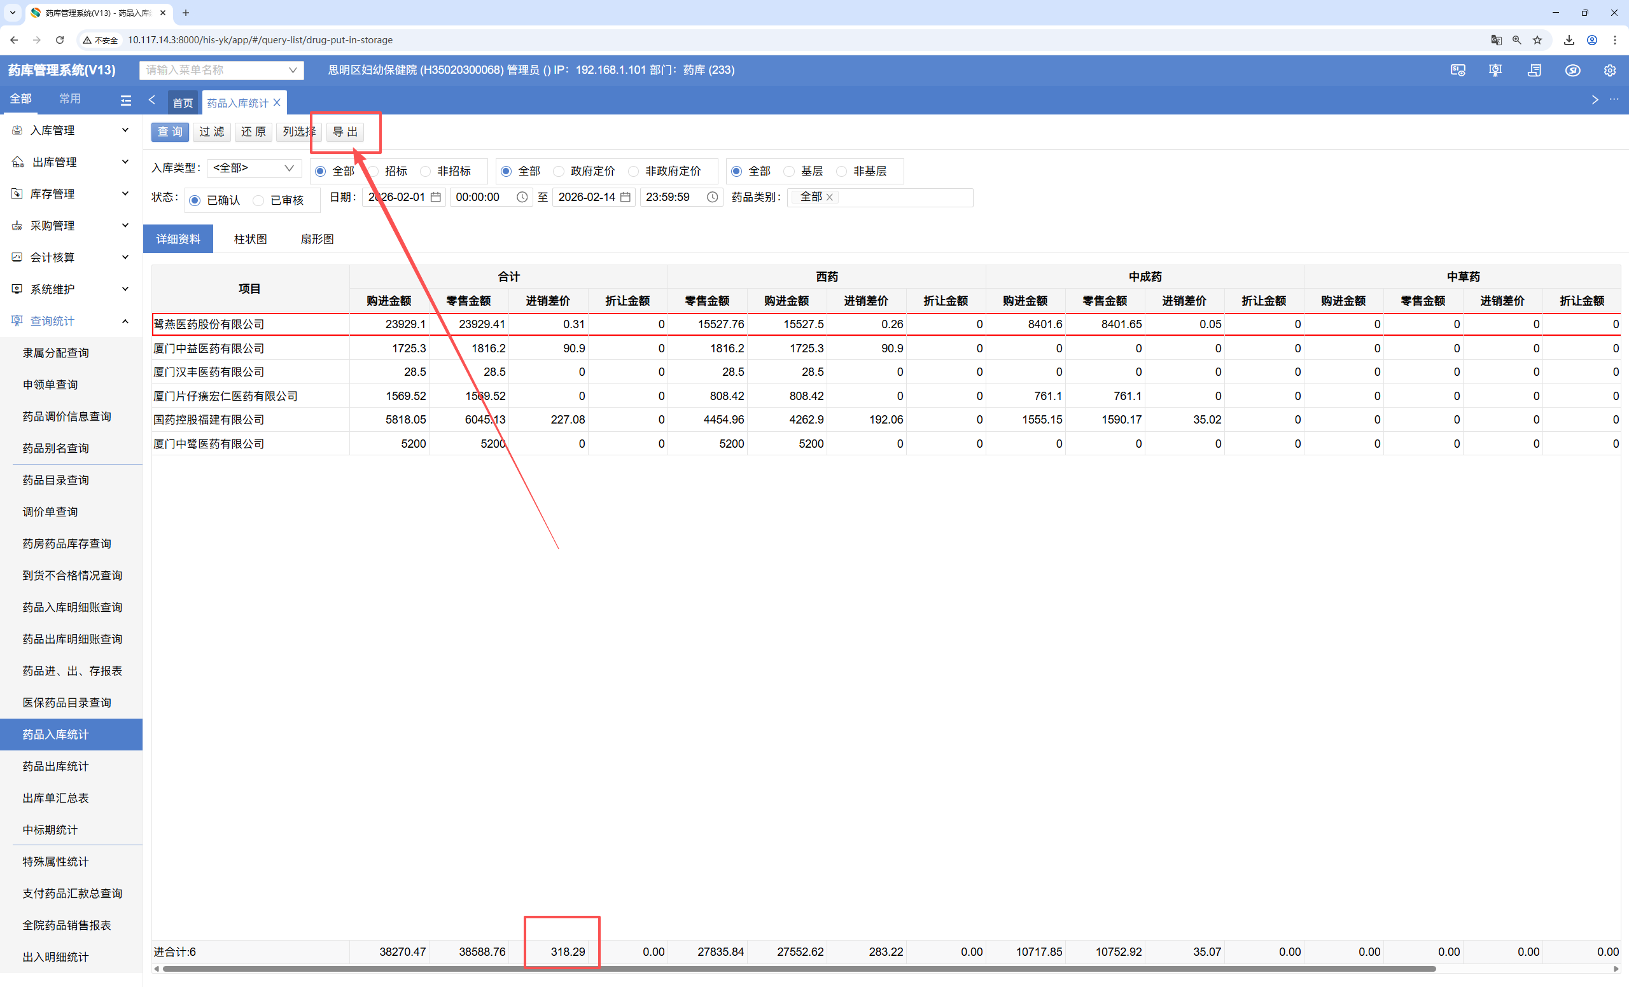
Task: Switch to the 柱状图 tab
Action: pyautogui.click(x=250, y=239)
